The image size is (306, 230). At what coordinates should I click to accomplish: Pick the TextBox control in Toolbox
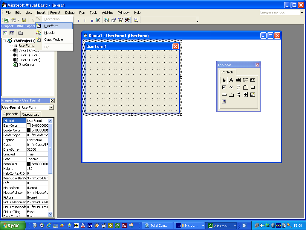pyautogui.click(x=238, y=80)
